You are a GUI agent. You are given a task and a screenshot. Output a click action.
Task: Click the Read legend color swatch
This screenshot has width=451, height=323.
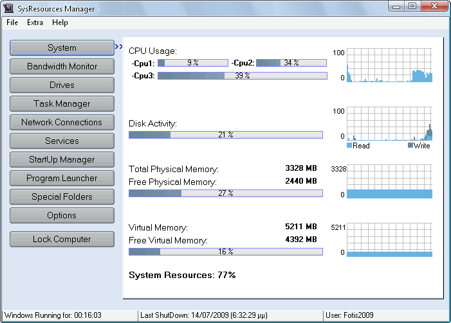point(349,145)
